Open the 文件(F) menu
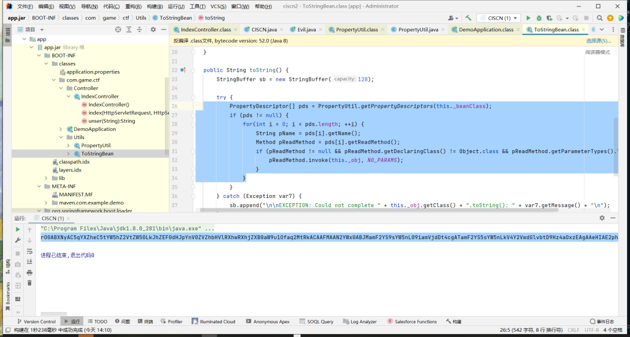The height and width of the screenshot is (337, 630). [x=25, y=6]
